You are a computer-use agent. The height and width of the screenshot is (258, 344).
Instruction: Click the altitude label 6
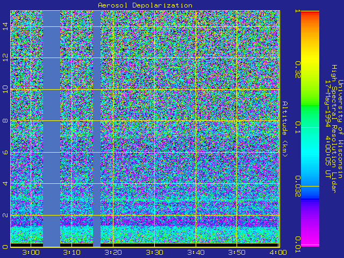[5, 152]
